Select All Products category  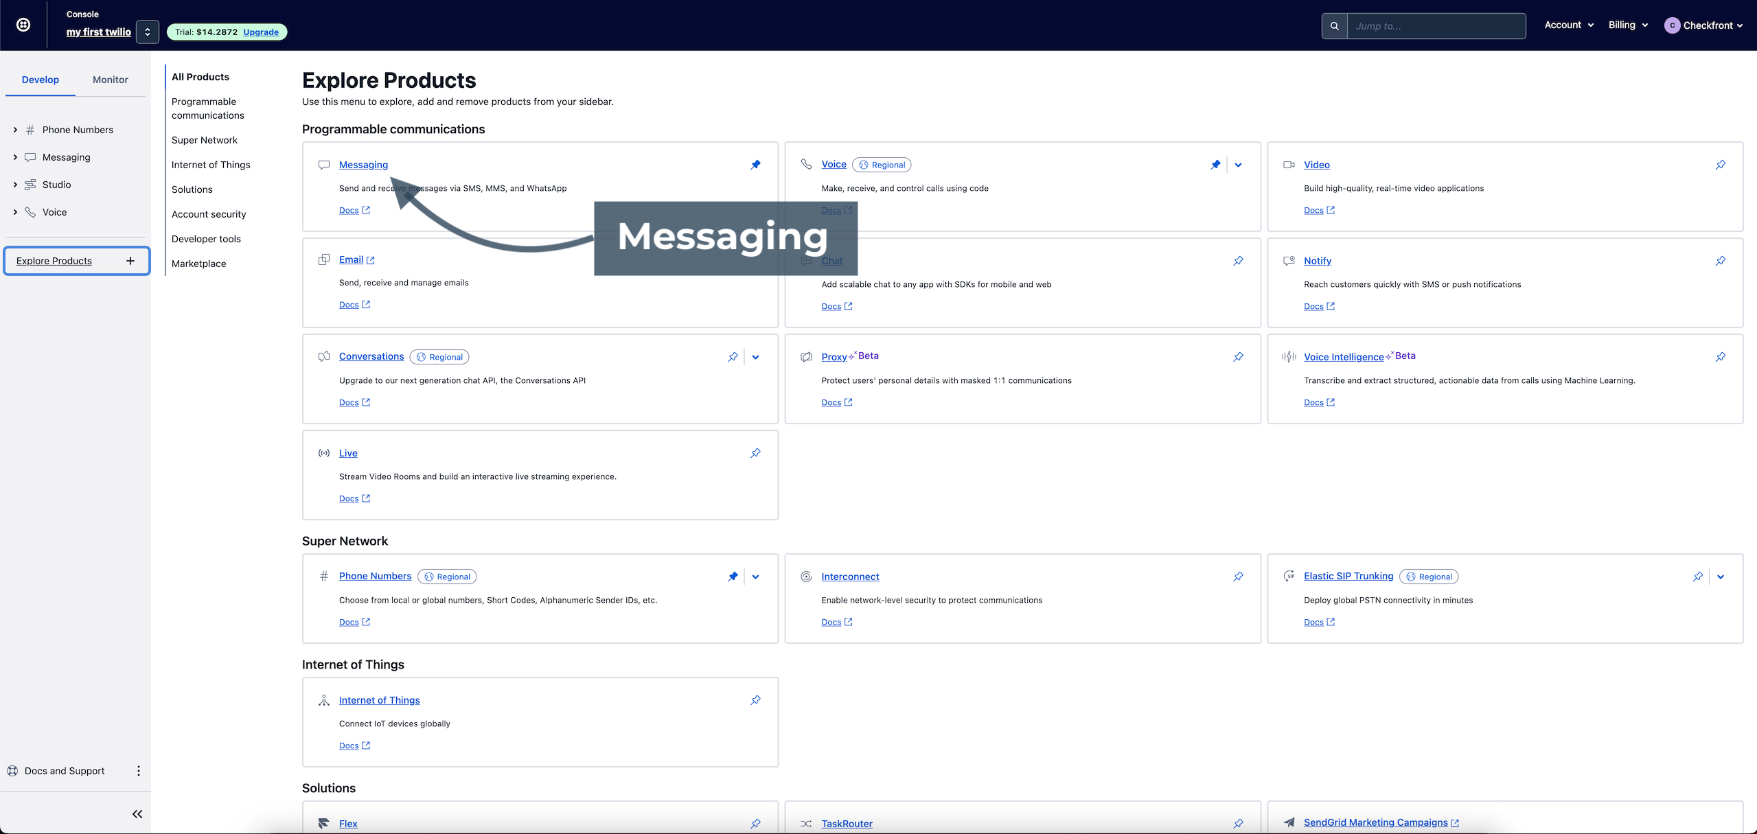pyautogui.click(x=200, y=77)
